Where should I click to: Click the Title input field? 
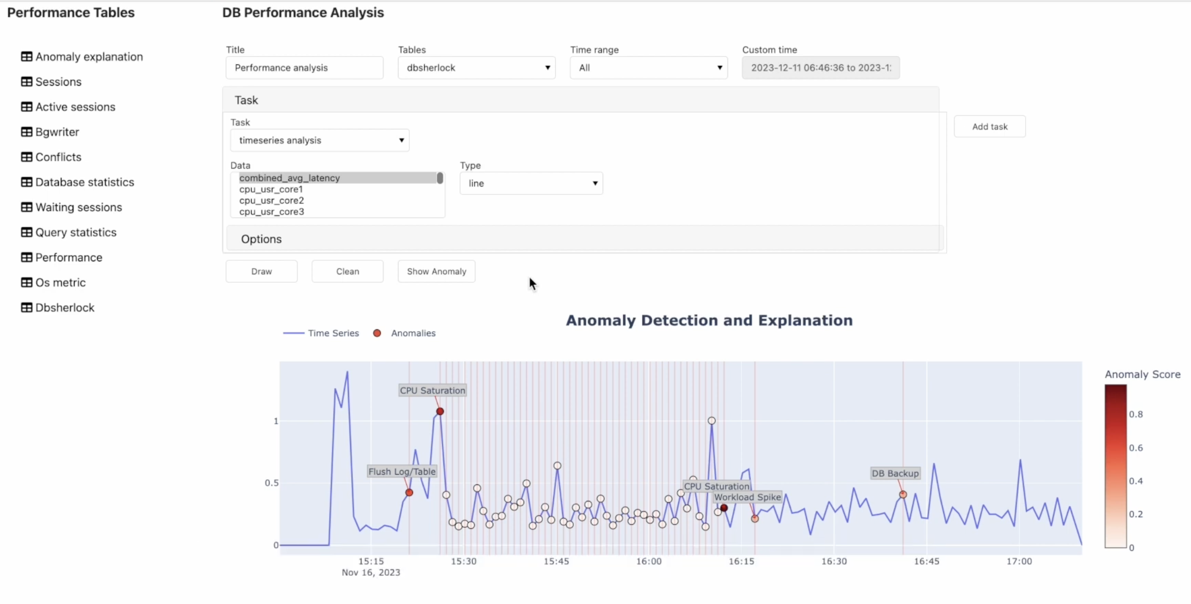tap(304, 68)
